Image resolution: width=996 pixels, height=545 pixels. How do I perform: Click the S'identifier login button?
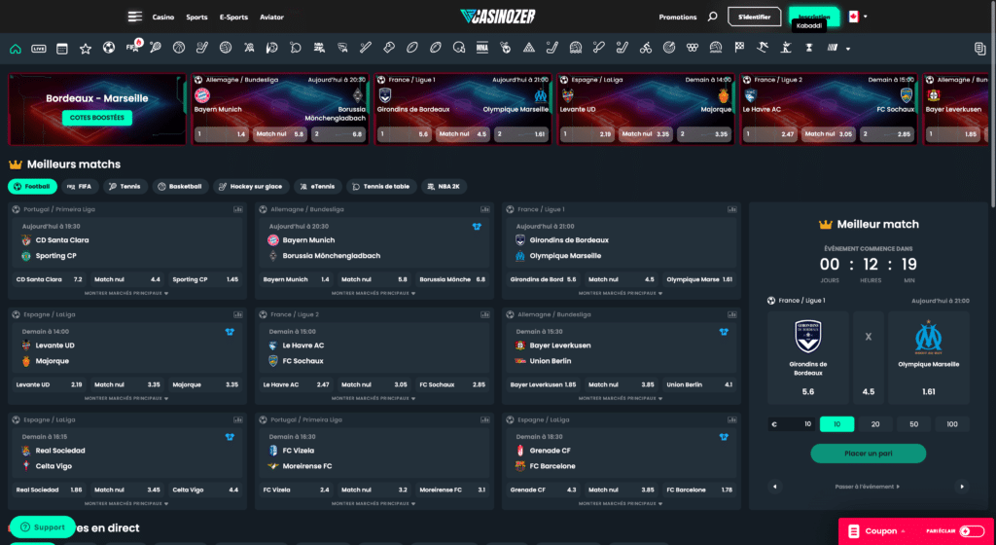click(754, 17)
